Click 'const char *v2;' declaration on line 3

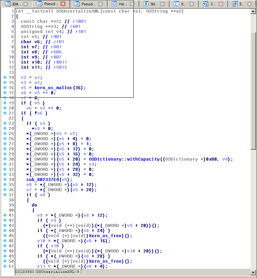(x=41, y=21)
